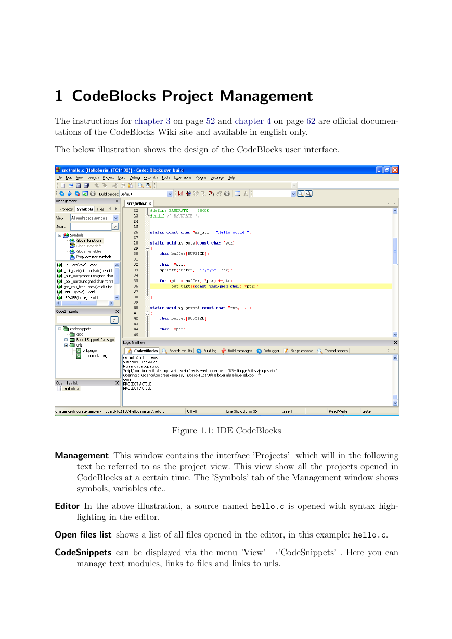
Task: Select the Preprocessor symbols node
Action: tap(94, 257)
